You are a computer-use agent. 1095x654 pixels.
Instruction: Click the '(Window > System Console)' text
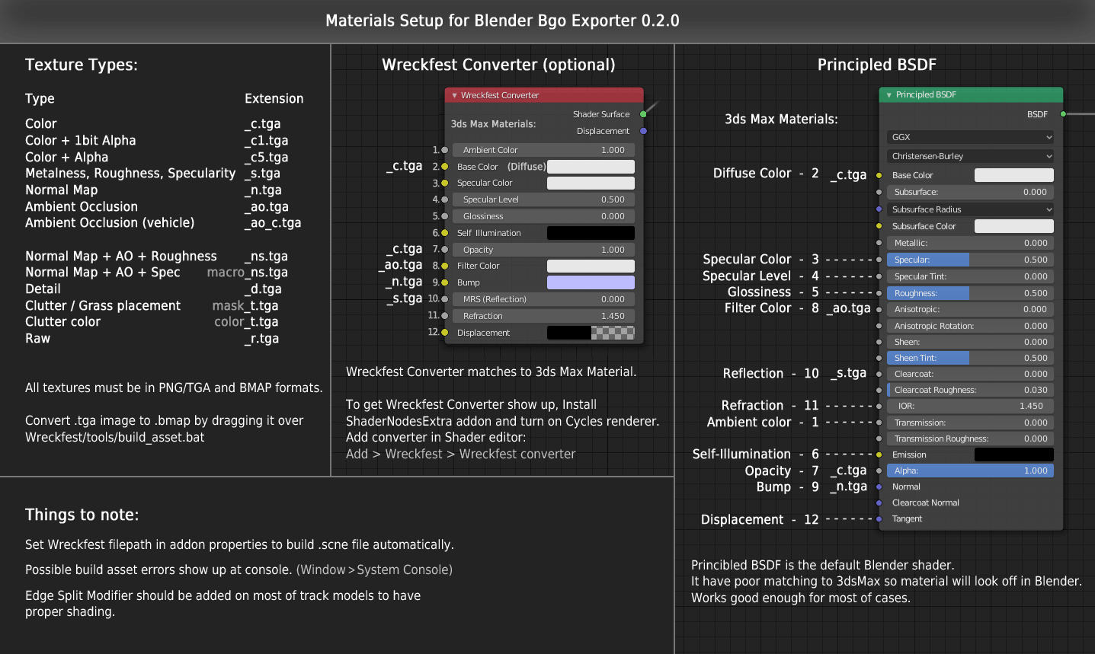374,569
